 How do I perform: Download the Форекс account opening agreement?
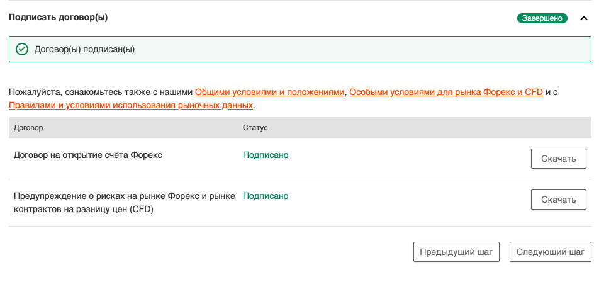pyautogui.click(x=558, y=159)
